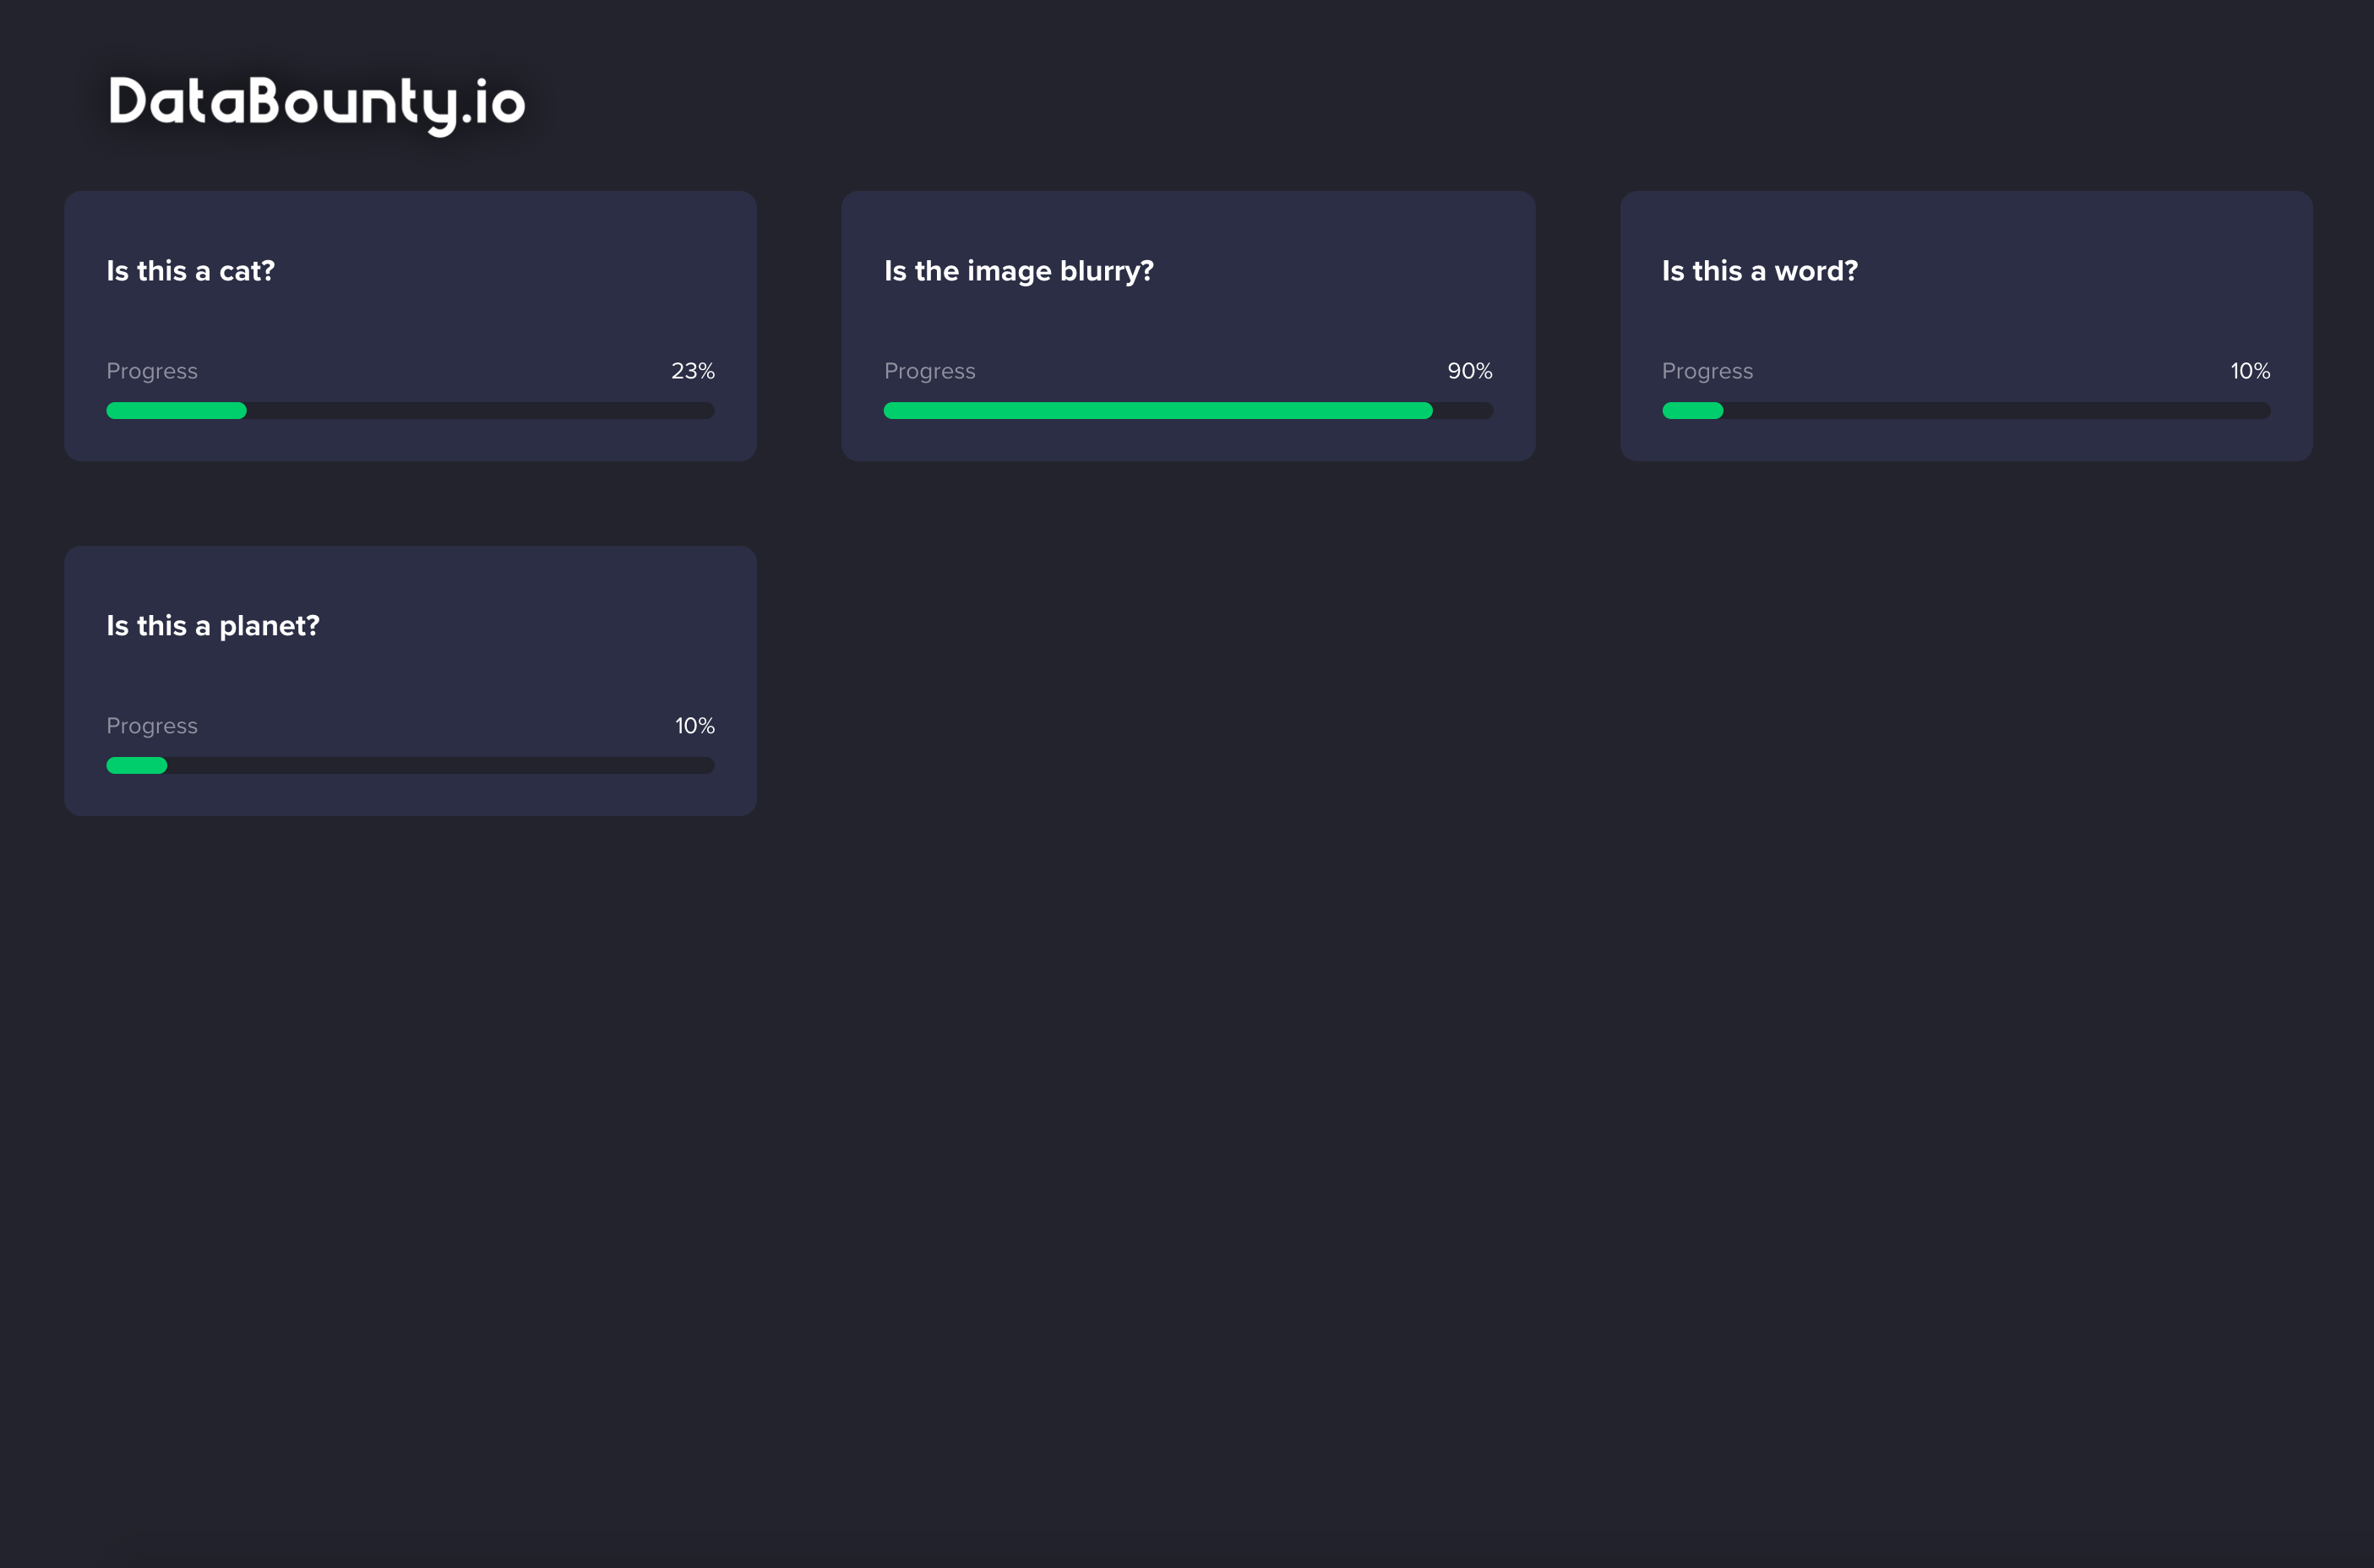Click the 'Is this a planet?' title
Screen dimensions: 2374x1568
[213, 626]
